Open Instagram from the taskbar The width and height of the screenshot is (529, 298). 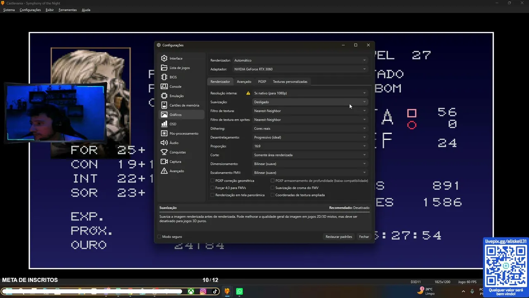203,291
